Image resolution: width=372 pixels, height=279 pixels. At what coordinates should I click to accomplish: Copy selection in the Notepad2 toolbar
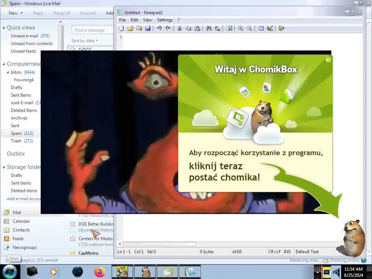(x=189, y=28)
